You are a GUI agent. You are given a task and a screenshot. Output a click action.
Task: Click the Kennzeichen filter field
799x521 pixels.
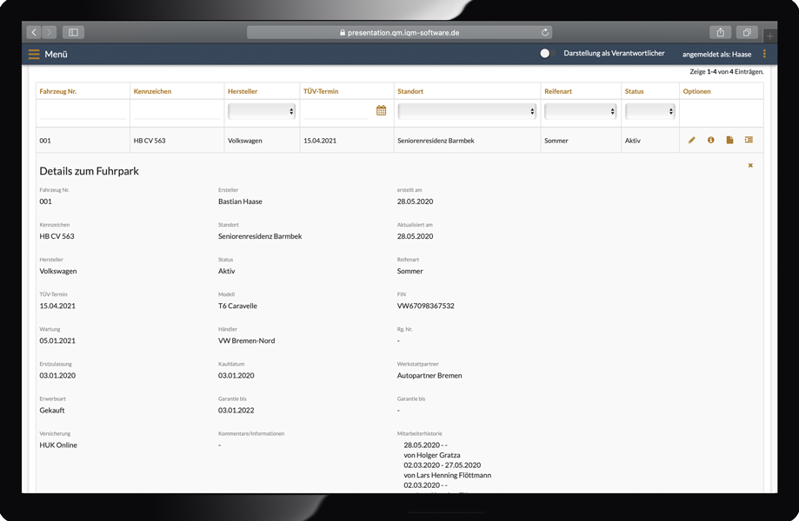pyautogui.click(x=176, y=111)
